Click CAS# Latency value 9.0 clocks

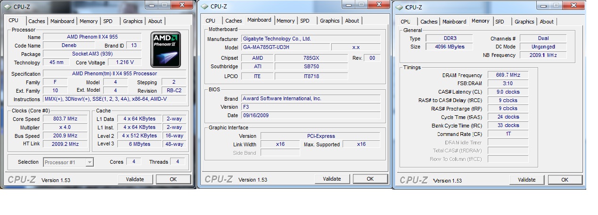(508, 92)
